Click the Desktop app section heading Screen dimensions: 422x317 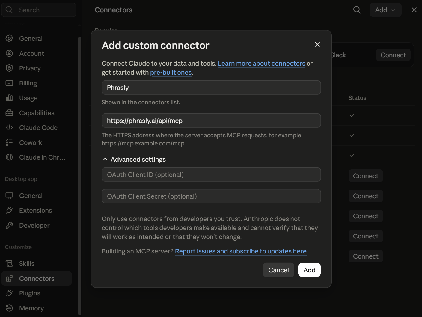(x=21, y=179)
